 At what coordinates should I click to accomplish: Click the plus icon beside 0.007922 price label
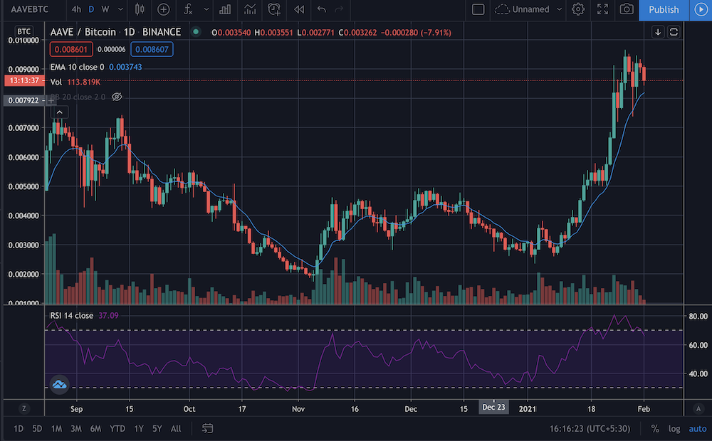(x=51, y=100)
